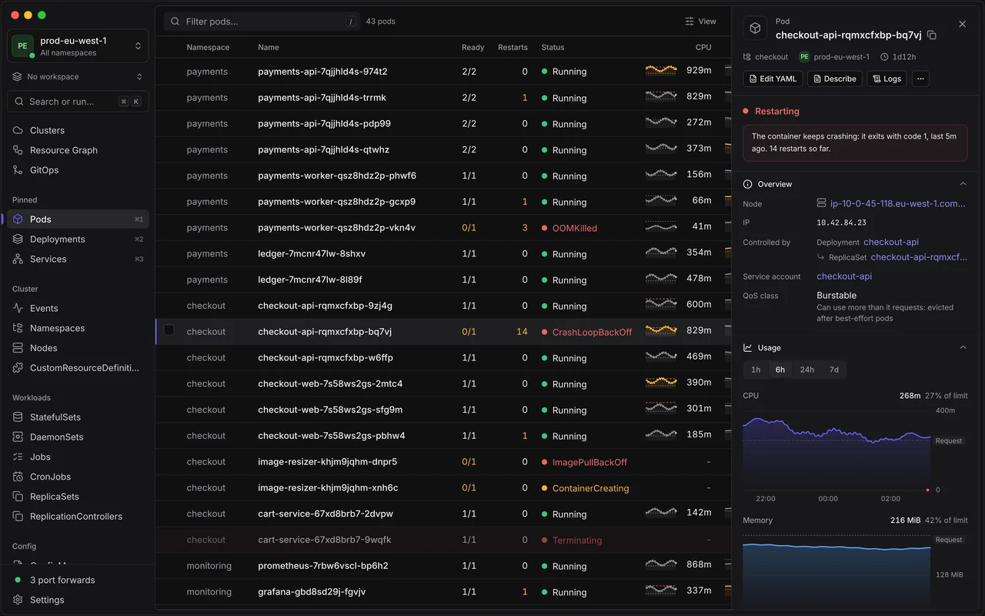This screenshot has height=616, width=985.
Task: Open the Namespaces page
Action: [x=78, y=328]
